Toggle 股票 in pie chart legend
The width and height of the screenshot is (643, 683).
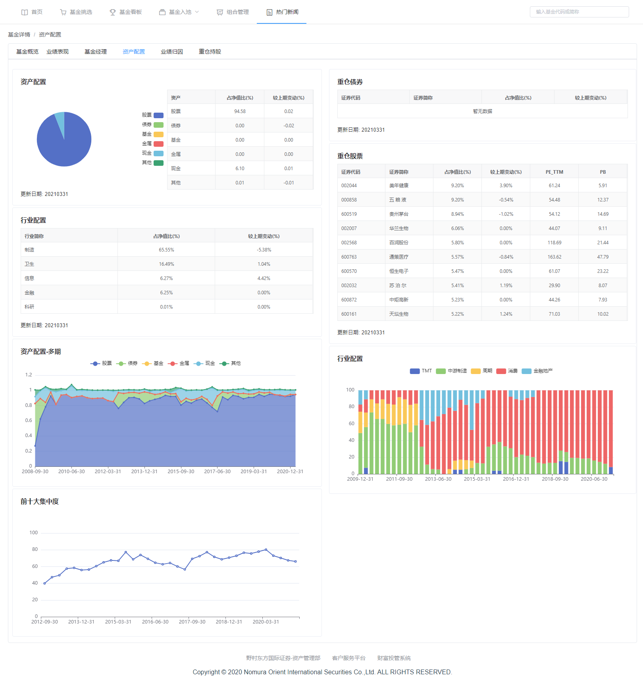153,115
